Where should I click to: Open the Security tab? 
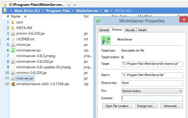click(x=130, y=30)
